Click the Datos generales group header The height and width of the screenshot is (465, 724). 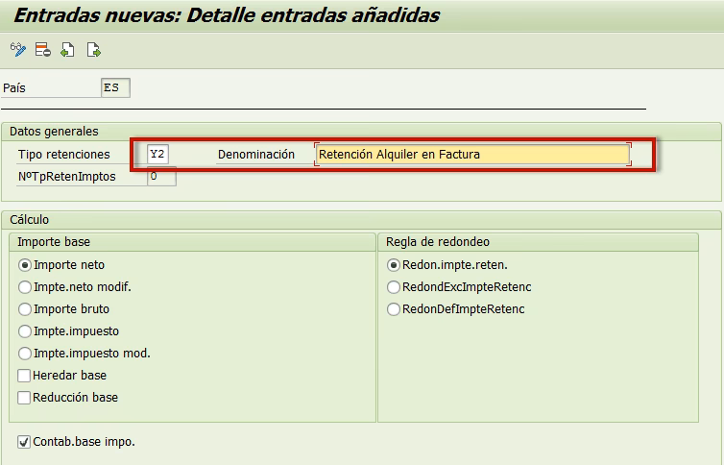54,132
